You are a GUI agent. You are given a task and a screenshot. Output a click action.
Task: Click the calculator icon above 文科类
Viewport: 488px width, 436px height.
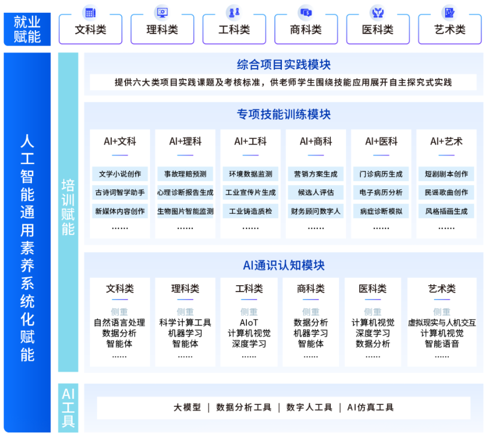click(90, 13)
